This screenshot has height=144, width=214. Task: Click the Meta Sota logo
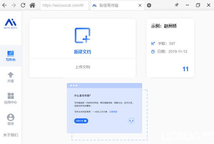point(10,24)
